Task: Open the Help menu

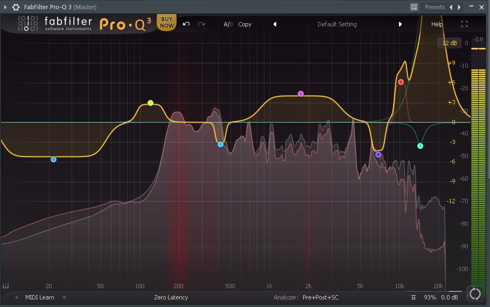Action: point(437,24)
